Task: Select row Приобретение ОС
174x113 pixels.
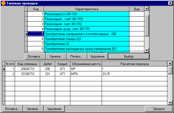Action: coord(86,44)
